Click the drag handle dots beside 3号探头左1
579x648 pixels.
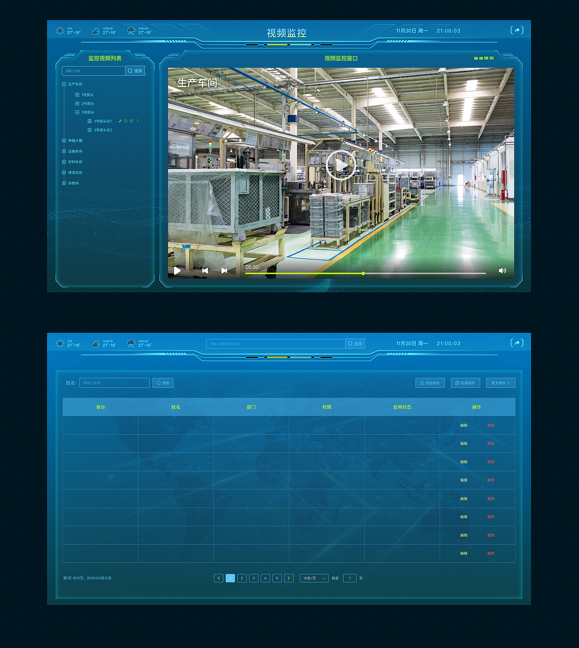click(138, 121)
